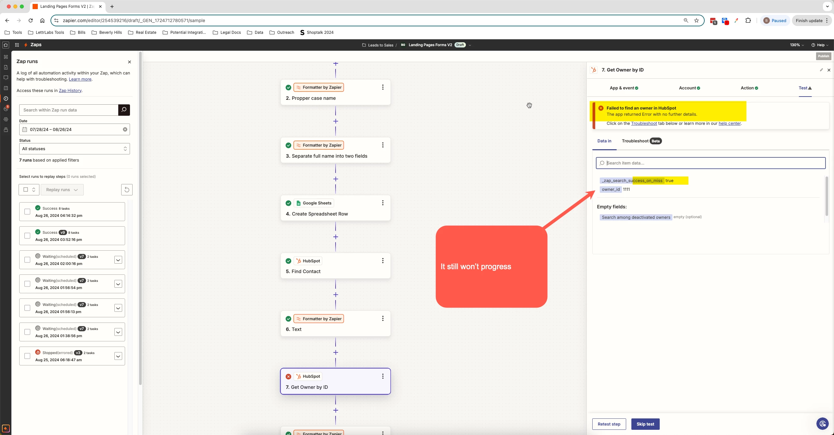Open the 130% zoom level dropdown
This screenshot has width=834, height=435.
[x=797, y=45]
